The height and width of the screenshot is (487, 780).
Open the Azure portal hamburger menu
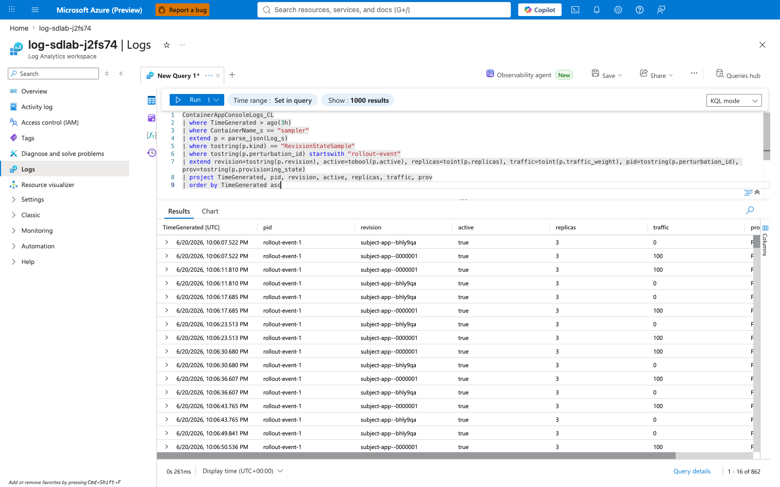pos(35,10)
